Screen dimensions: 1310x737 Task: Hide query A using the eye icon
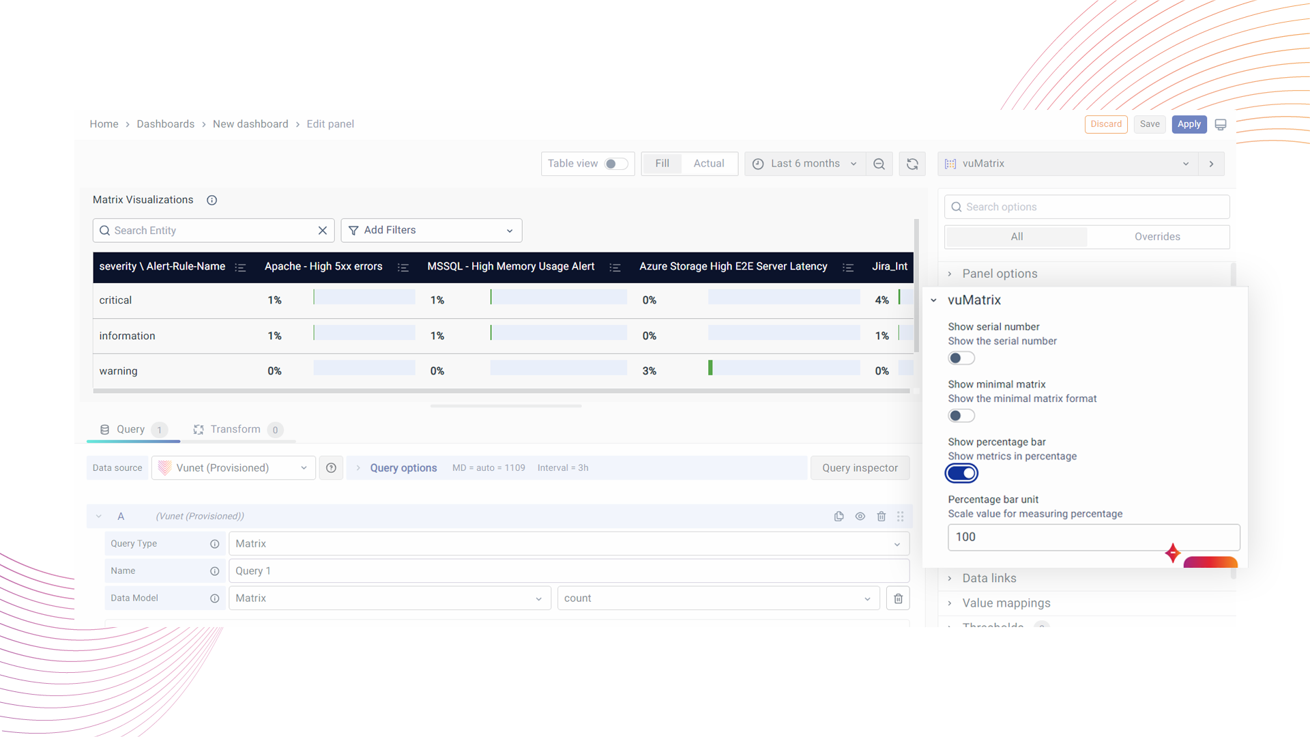pos(860,517)
